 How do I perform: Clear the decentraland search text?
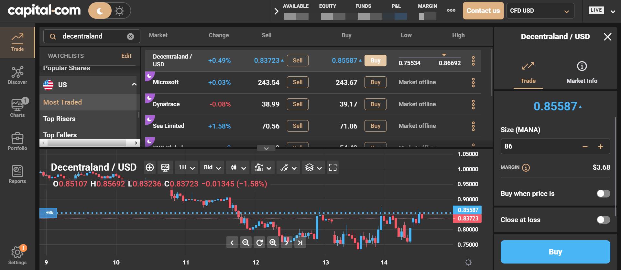tap(130, 37)
